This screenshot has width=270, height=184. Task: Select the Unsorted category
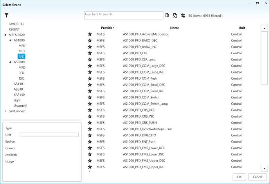[x=20, y=106]
